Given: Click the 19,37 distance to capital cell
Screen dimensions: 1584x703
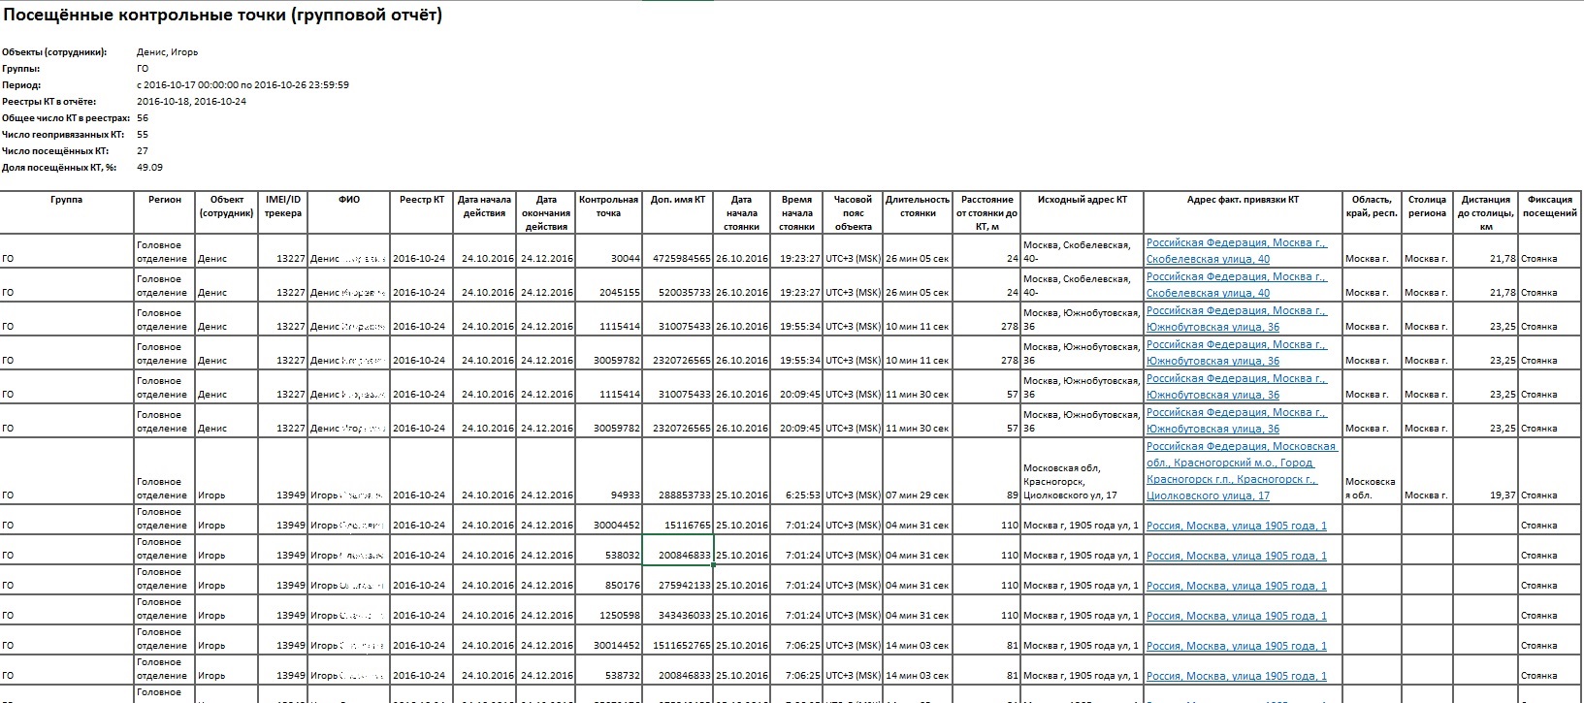Looking at the screenshot, I should click(x=1485, y=495).
